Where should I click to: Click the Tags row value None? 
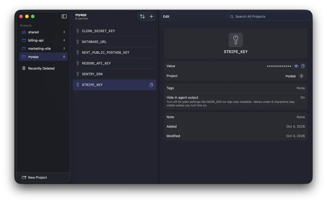point(301,88)
